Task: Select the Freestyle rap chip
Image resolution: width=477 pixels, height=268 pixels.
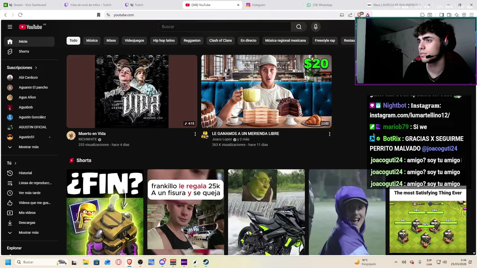Action: [x=325, y=41]
